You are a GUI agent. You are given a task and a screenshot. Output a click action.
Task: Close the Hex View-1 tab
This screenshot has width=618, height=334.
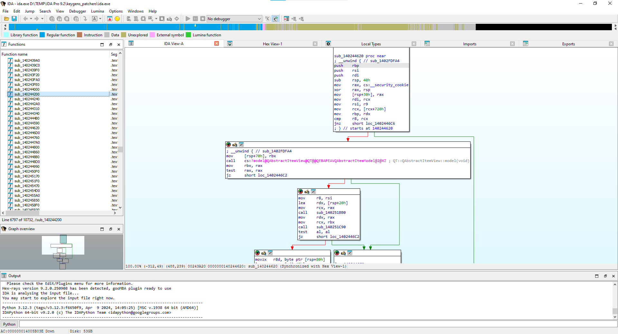click(x=315, y=44)
